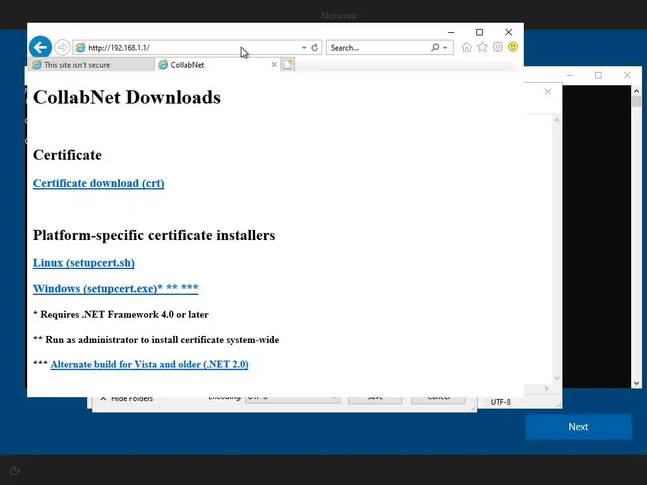Screen dimensions: 647x485
Task: Click the UTF-8 status bar entry
Action: point(500,402)
